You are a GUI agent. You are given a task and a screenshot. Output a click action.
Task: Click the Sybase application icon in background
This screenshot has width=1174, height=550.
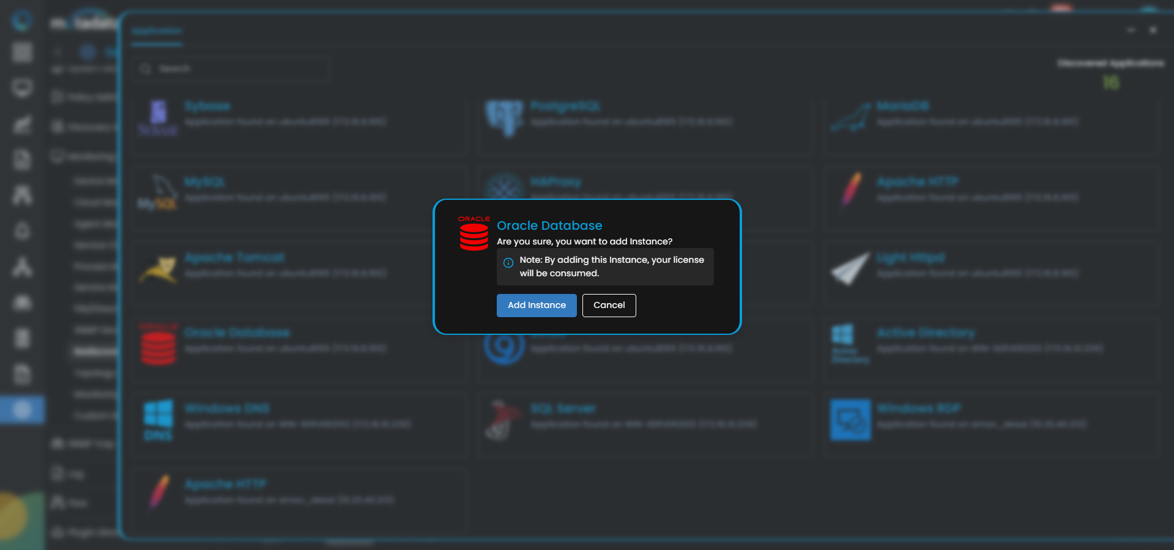point(158,118)
